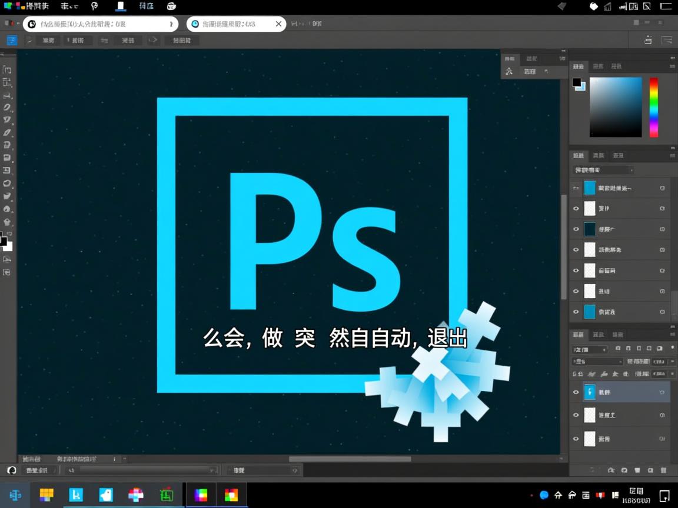Image resolution: width=678 pixels, height=508 pixels.
Task: Pick a hue on the rainbow color slider
Action: coord(653,106)
